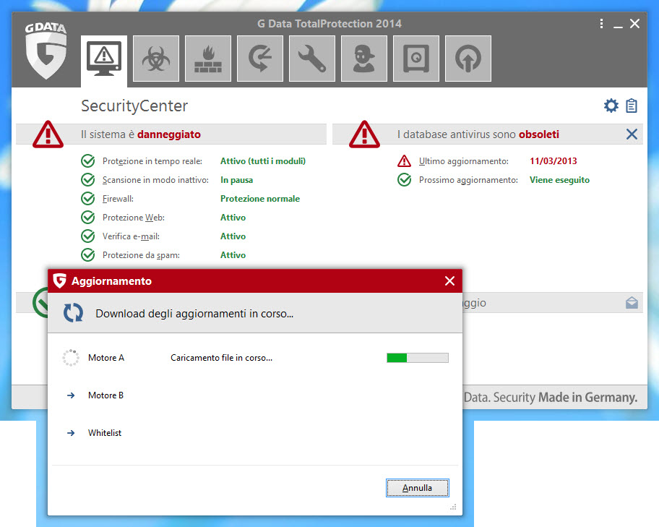This screenshot has width=659, height=527.
Task: Open the Autostart manager up-arrow tab
Action: coord(468,59)
